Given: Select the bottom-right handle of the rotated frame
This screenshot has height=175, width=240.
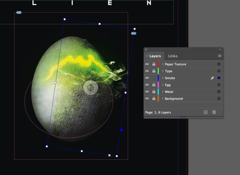Looking at the screenshot, I should coord(117,156).
